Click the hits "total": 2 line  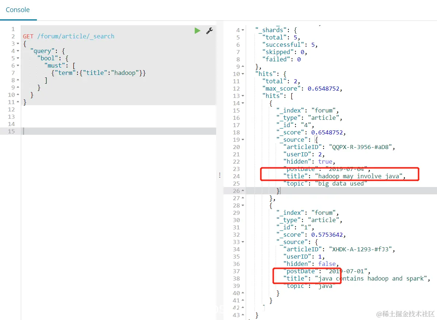[281, 81]
